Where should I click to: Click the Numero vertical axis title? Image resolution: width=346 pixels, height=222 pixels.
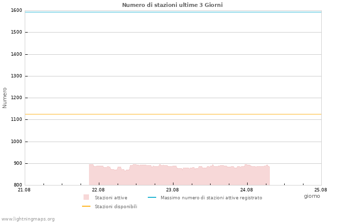[x=4, y=98]
